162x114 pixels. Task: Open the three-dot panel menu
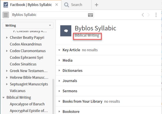pos(156,15)
